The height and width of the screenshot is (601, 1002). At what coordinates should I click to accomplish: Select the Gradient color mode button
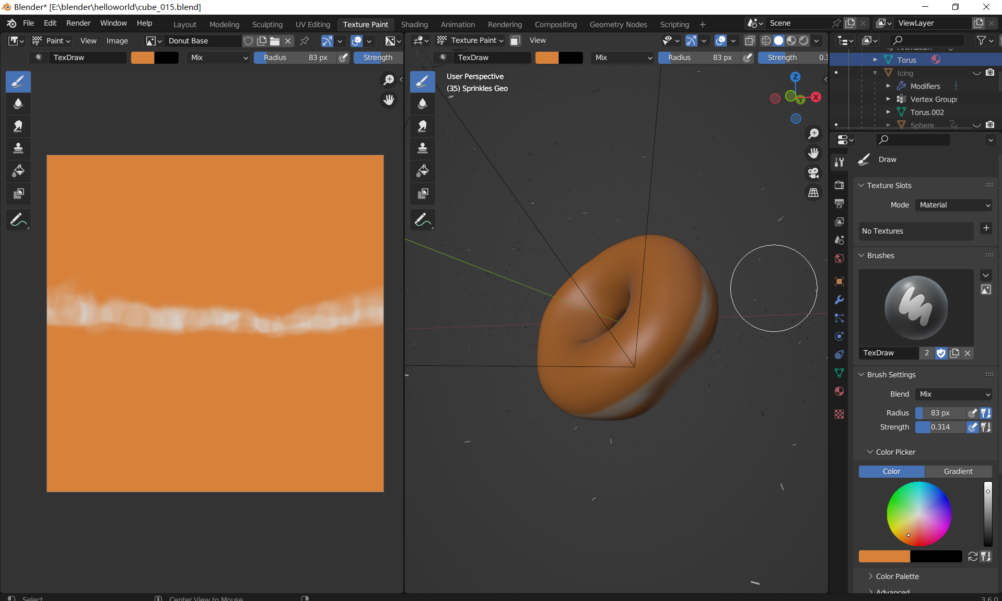[x=958, y=471]
